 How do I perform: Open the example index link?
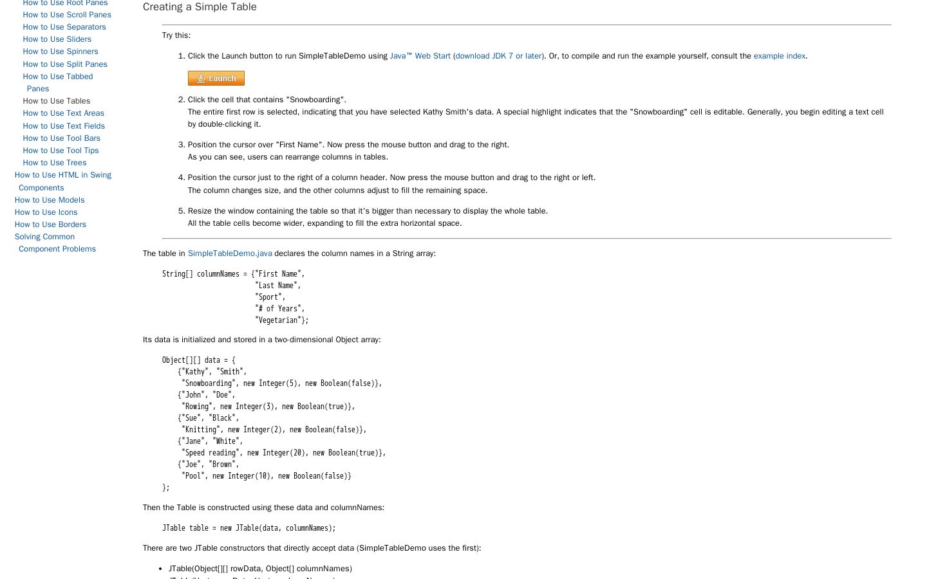(x=780, y=56)
